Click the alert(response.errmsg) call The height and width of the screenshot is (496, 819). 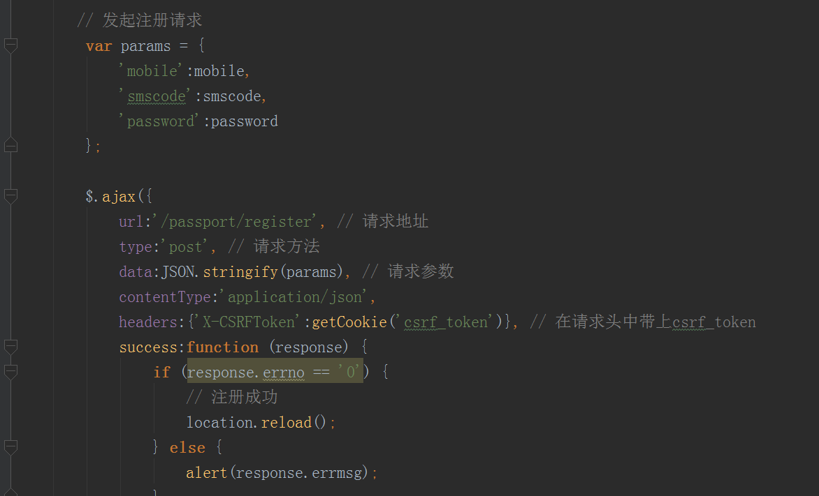tap(280, 473)
